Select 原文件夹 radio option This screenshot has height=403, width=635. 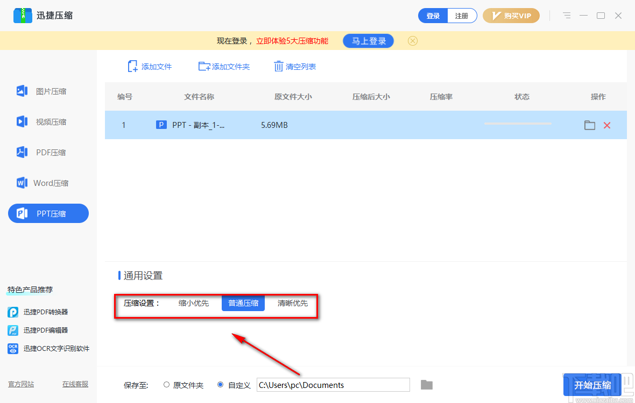(166, 385)
